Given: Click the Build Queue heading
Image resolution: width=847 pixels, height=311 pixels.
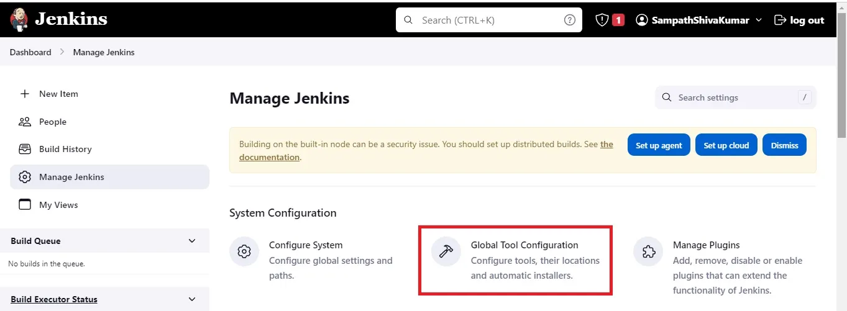Looking at the screenshot, I should (35, 241).
